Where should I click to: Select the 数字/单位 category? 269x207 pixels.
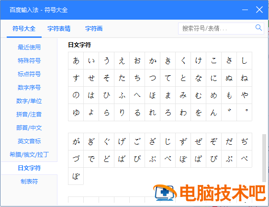(29, 101)
